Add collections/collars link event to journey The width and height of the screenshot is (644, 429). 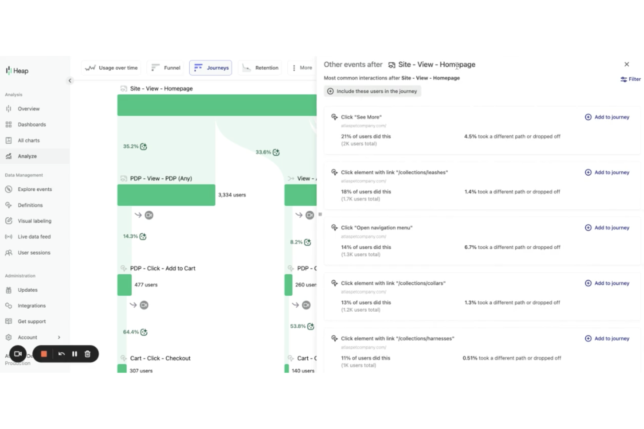tap(607, 283)
